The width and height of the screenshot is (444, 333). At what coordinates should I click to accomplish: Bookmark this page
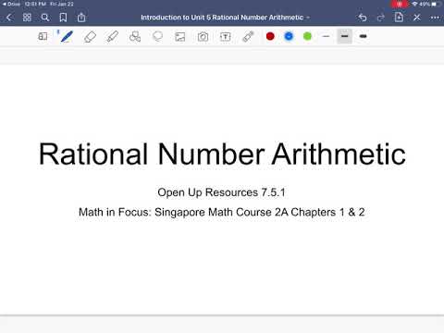point(63,18)
